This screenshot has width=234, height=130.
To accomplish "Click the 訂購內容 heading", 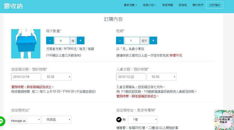I will (x=113, y=19).
